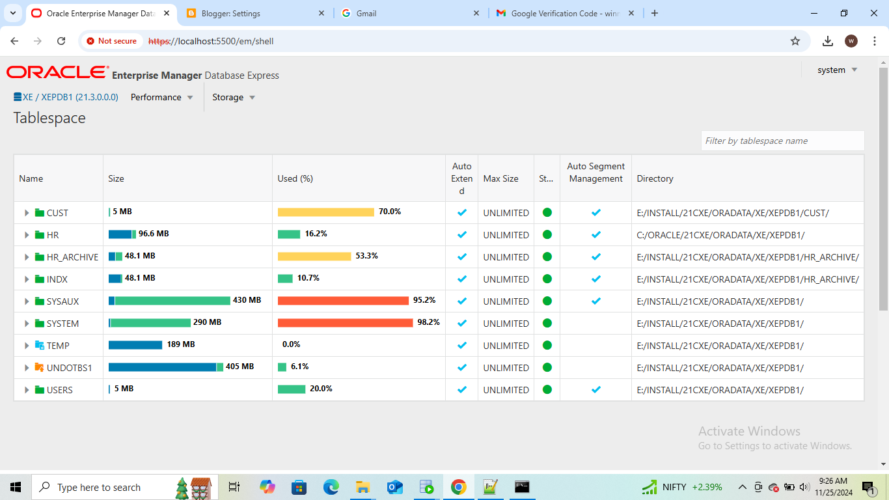The width and height of the screenshot is (889, 500).
Task: Open Microsoft Edge from the taskbar
Action: [331, 487]
